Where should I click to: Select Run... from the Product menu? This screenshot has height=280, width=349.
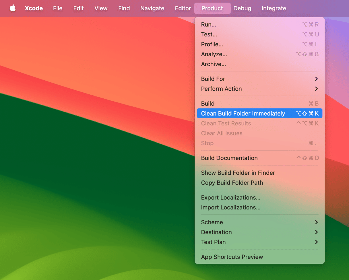click(x=209, y=25)
